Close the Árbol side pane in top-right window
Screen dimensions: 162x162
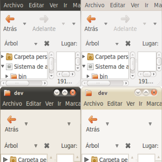(x=128, y=43)
